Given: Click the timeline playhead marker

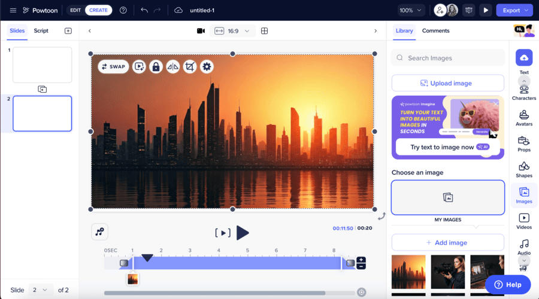Looking at the screenshot, I should (x=147, y=258).
